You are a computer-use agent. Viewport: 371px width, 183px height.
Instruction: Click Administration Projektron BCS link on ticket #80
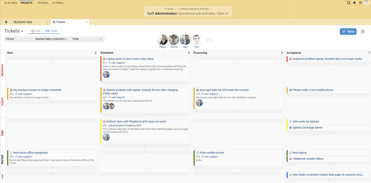point(125,126)
